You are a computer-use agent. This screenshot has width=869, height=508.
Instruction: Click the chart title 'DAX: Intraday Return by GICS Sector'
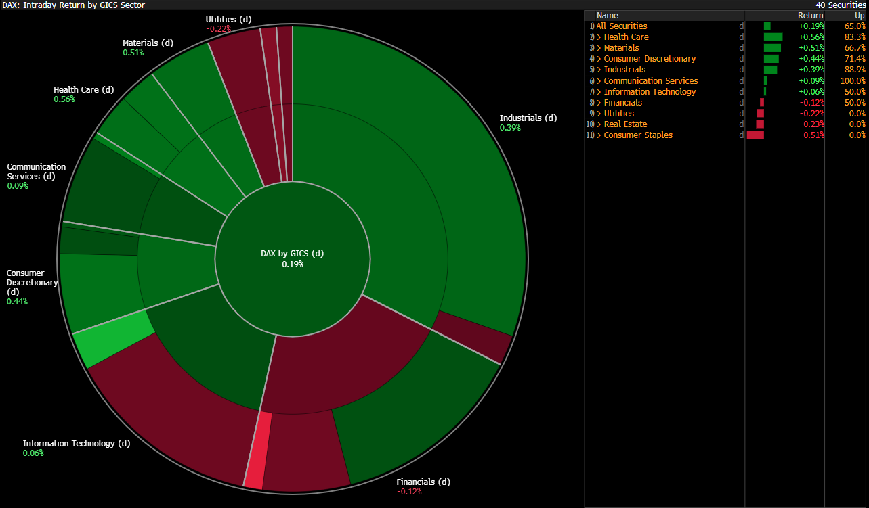pos(73,5)
